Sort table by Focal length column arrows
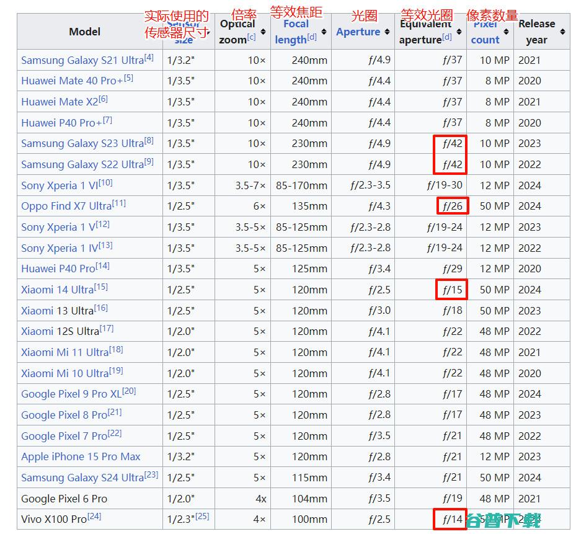This screenshot has width=576, height=534. (324, 32)
